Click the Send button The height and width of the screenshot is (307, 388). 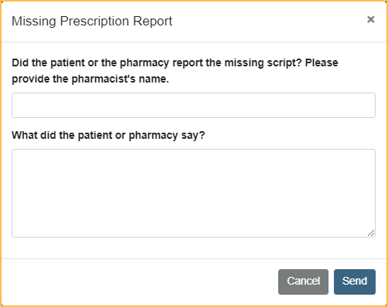pos(355,282)
